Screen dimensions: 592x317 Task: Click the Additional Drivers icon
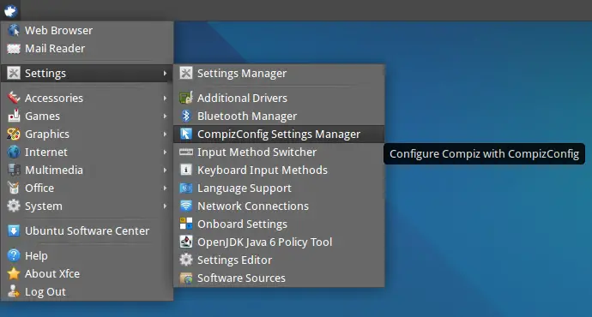(x=186, y=98)
